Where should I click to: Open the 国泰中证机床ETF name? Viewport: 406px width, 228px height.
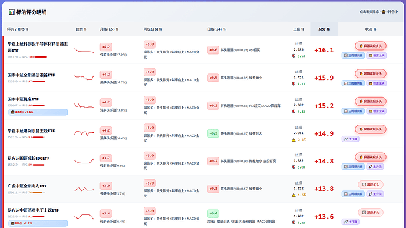[x=23, y=99]
